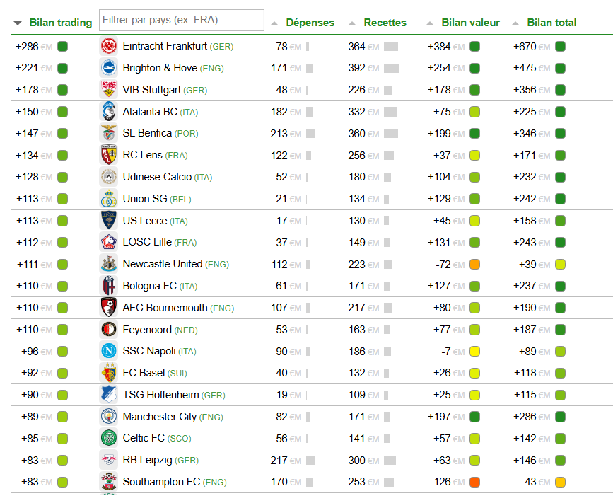Viewport: 613px width, 496px height.
Task: Open the Atalanta BC team link
Action: click(x=150, y=112)
